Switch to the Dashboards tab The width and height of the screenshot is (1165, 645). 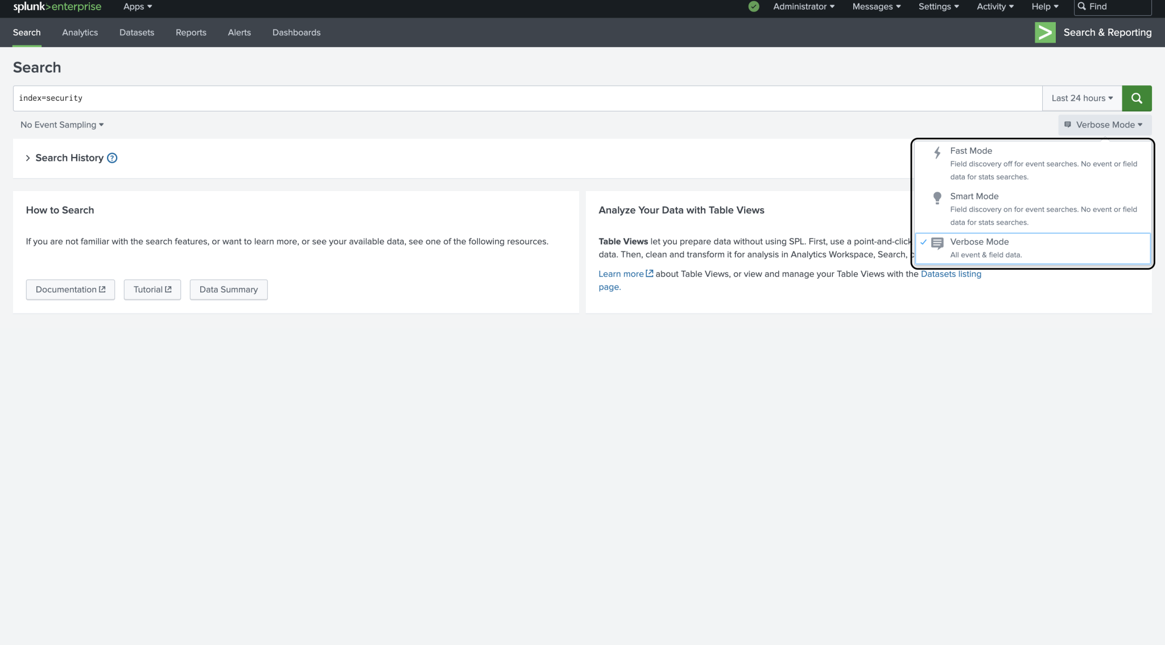point(296,32)
